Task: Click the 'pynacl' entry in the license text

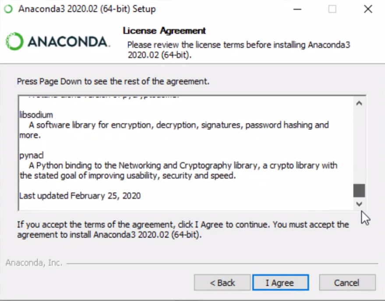Action: click(32, 156)
